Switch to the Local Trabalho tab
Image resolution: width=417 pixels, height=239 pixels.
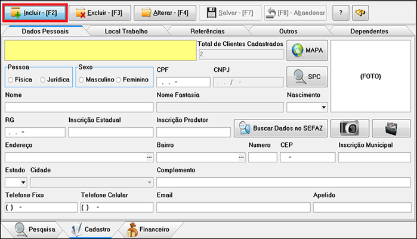point(126,31)
